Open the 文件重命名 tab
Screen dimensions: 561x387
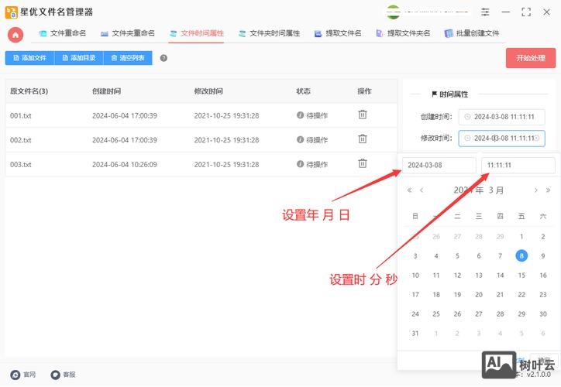pyautogui.click(x=63, y=33)
